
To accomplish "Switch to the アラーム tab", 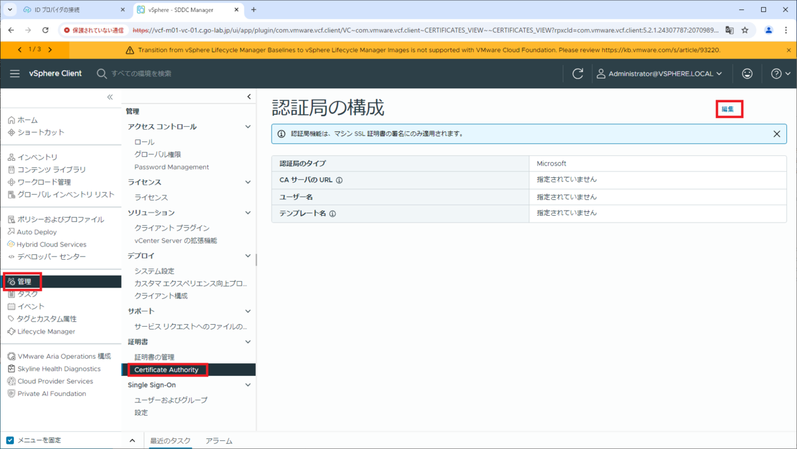I will (219, 441).
